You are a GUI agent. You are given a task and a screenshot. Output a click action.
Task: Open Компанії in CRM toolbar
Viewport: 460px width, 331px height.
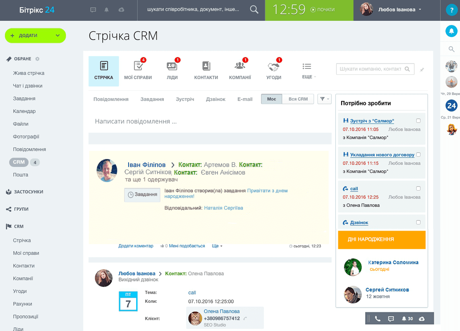pos(240,66)
